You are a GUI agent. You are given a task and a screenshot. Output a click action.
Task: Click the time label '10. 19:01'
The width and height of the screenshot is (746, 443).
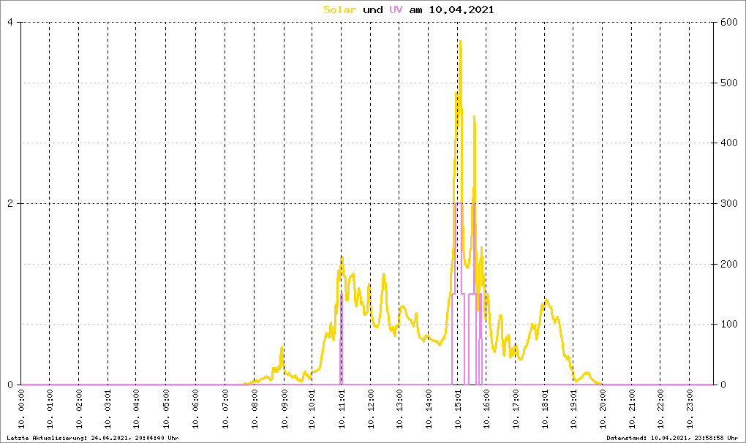(x=574, y=409)
